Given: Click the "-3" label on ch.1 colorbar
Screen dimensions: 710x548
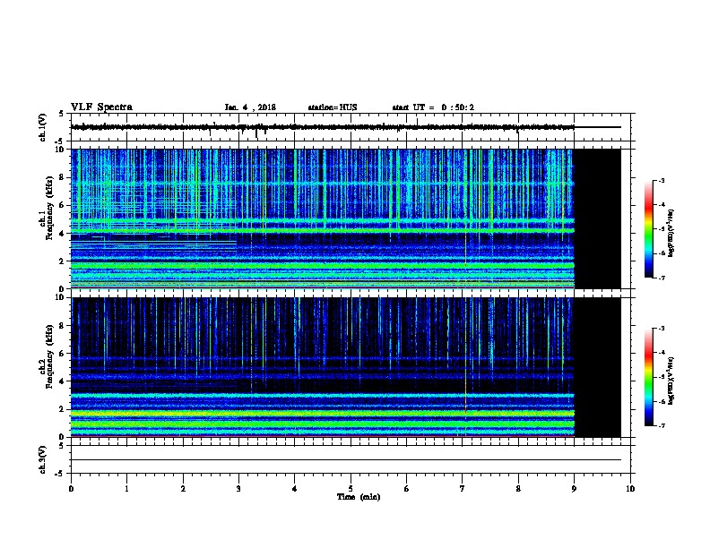Looking at the screenshot, I should (661, 180).
